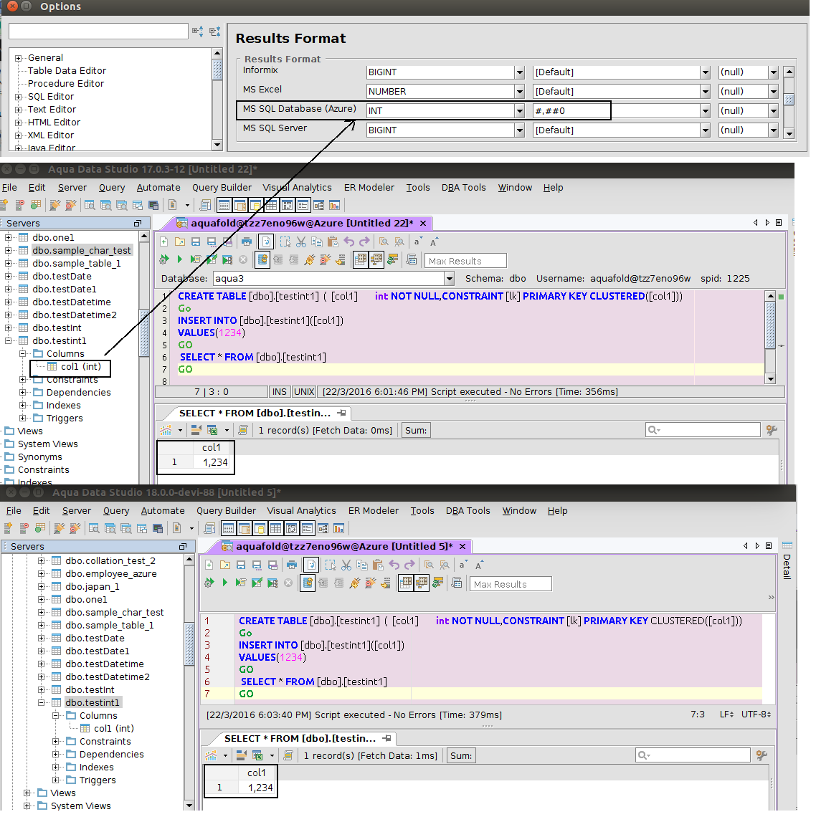Click INS indicator in version 17 status bar
This screenshot has height=827, width=816.
coord(279,392)
